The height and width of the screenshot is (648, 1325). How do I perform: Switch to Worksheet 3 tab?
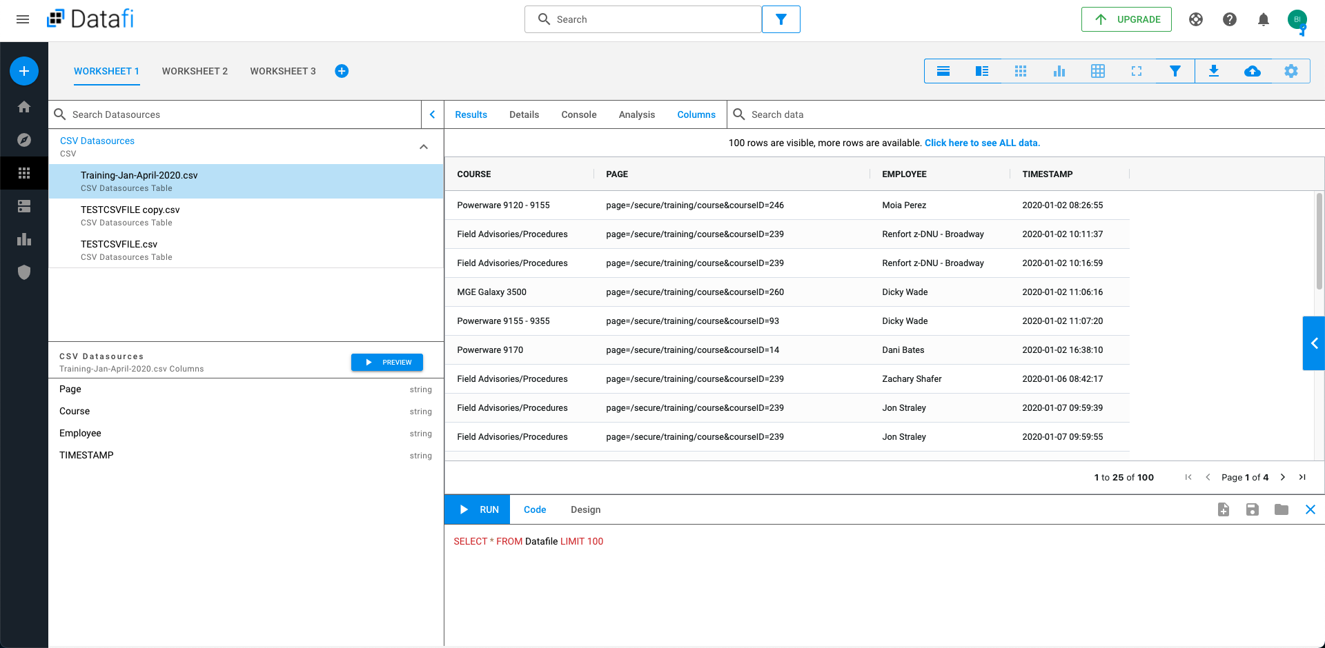283,71
